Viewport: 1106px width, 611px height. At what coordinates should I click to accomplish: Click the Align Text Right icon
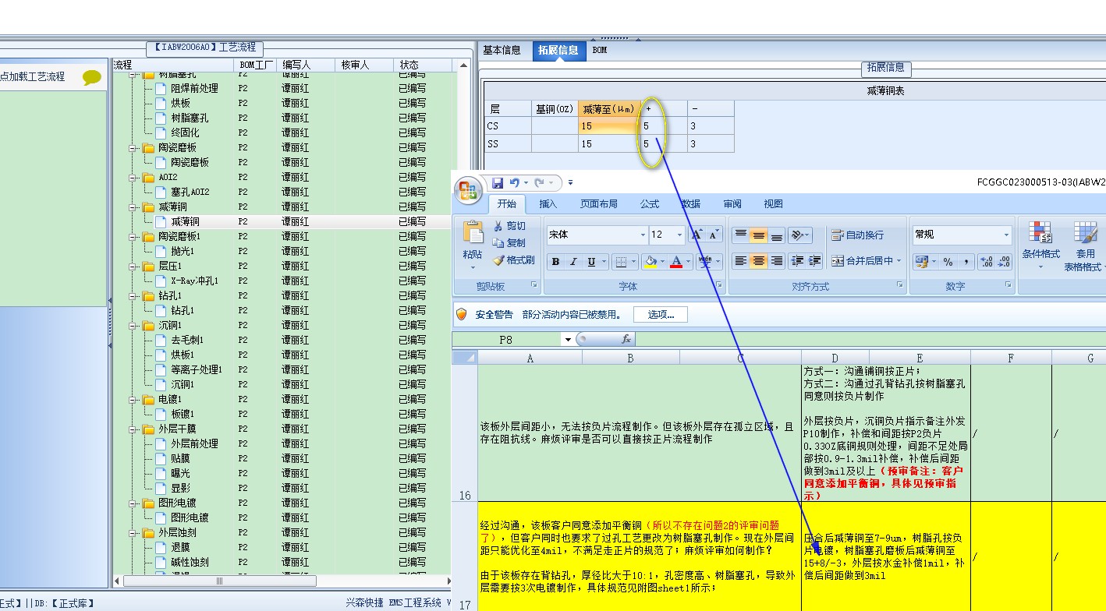click(776, 261)
